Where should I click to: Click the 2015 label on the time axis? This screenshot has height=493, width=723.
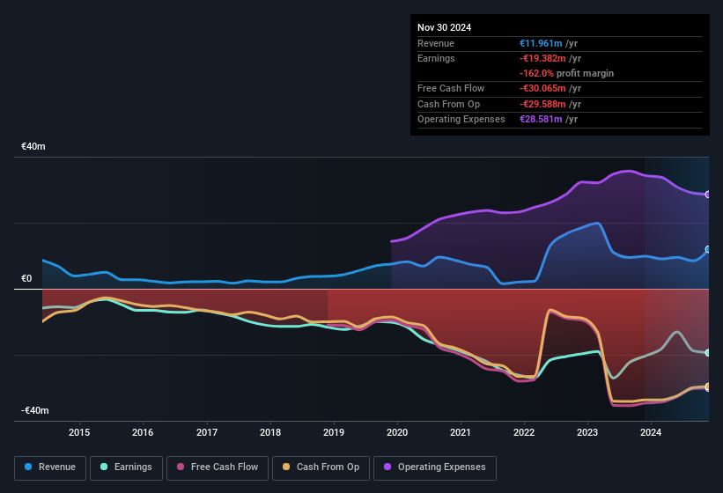[79, 432]
